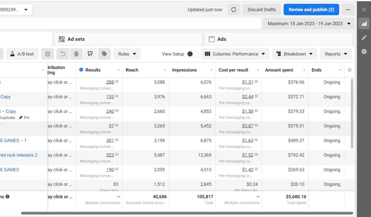Click the tag label icon in toolbar

point(104,54)
